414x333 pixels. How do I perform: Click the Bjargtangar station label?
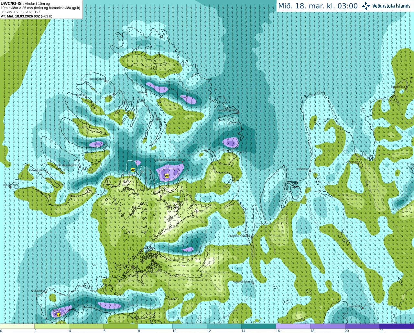point(11,185)
